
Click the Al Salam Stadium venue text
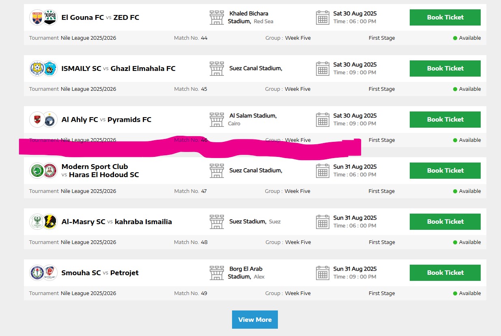[x=252, y=120]
